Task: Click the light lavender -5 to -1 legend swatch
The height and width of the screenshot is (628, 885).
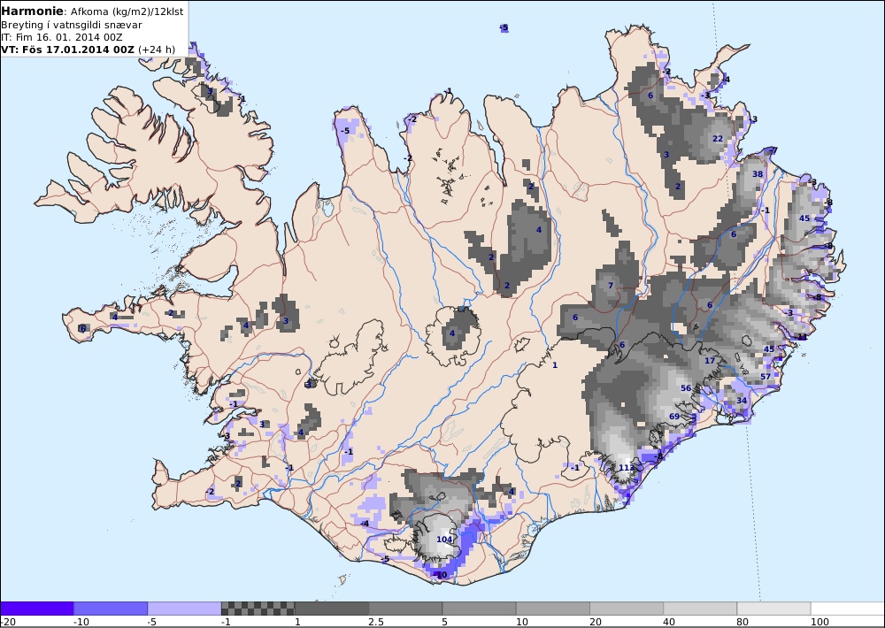Action: [x=184, y=609]
